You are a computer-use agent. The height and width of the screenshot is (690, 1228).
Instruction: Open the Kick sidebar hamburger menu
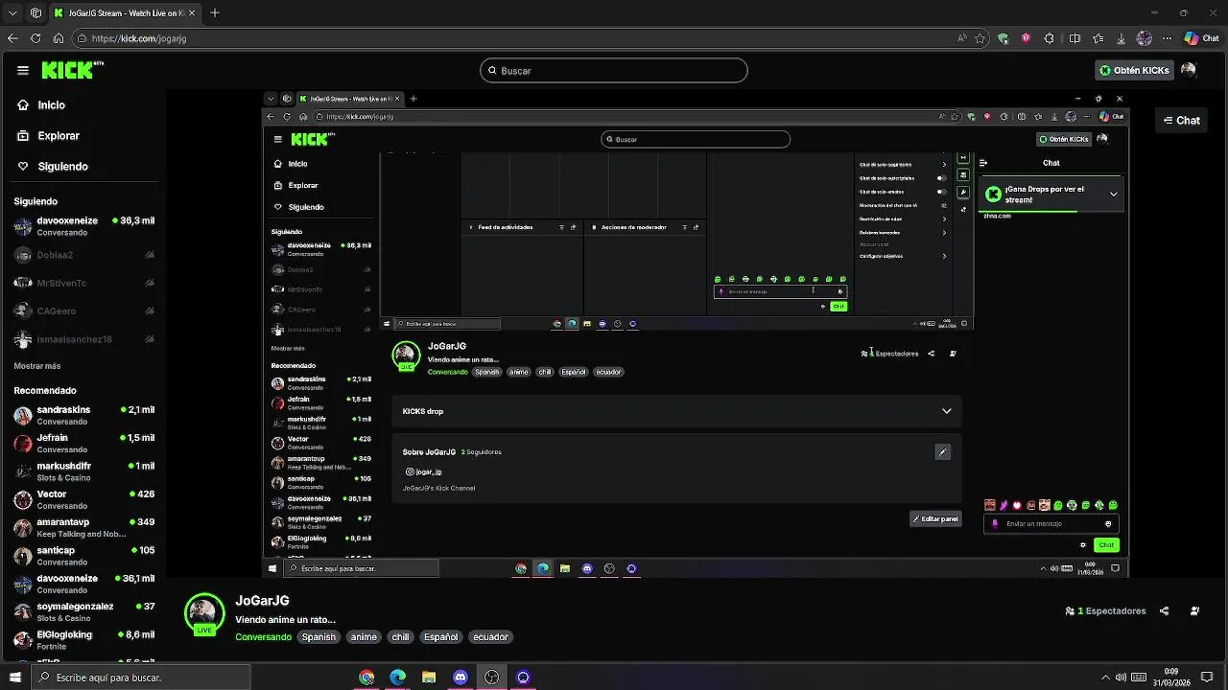point(23,70)
